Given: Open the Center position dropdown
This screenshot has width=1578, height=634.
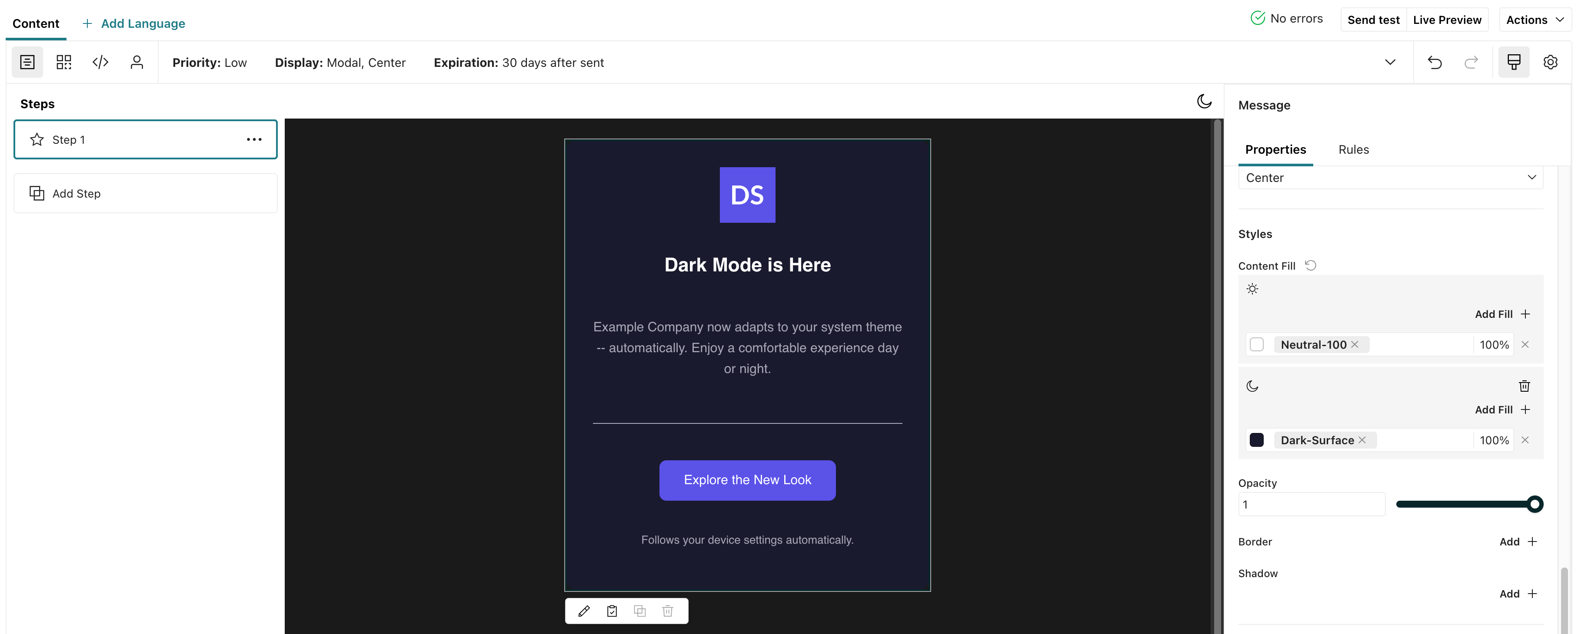Looking at the screenshot, I should 1391,178.
